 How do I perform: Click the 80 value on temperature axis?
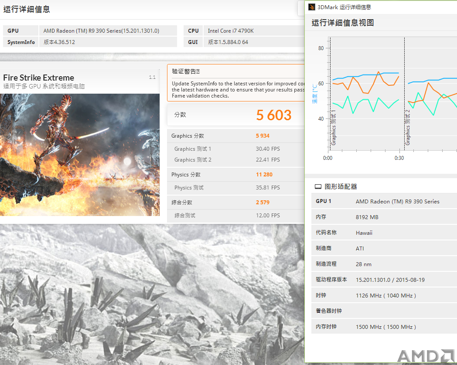click(x=321, y=48)
